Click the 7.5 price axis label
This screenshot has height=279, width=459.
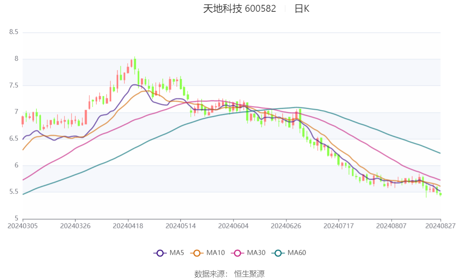coord(13,85)
